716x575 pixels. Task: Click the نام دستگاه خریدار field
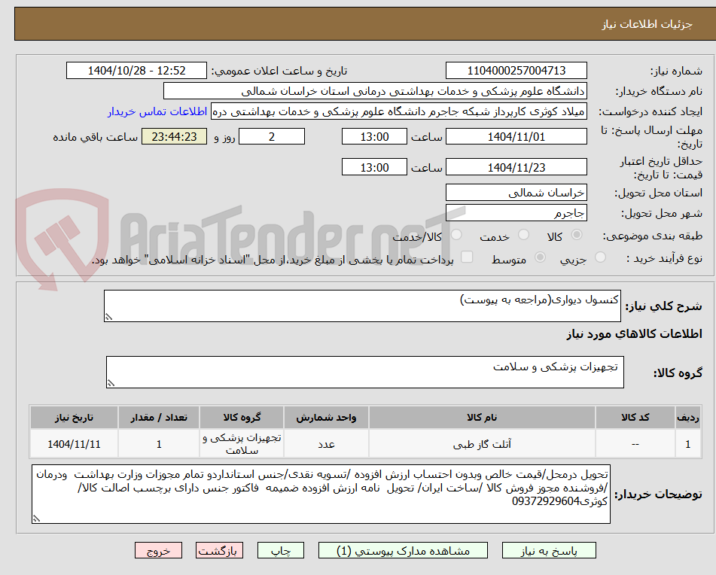[x=375, y=91]
